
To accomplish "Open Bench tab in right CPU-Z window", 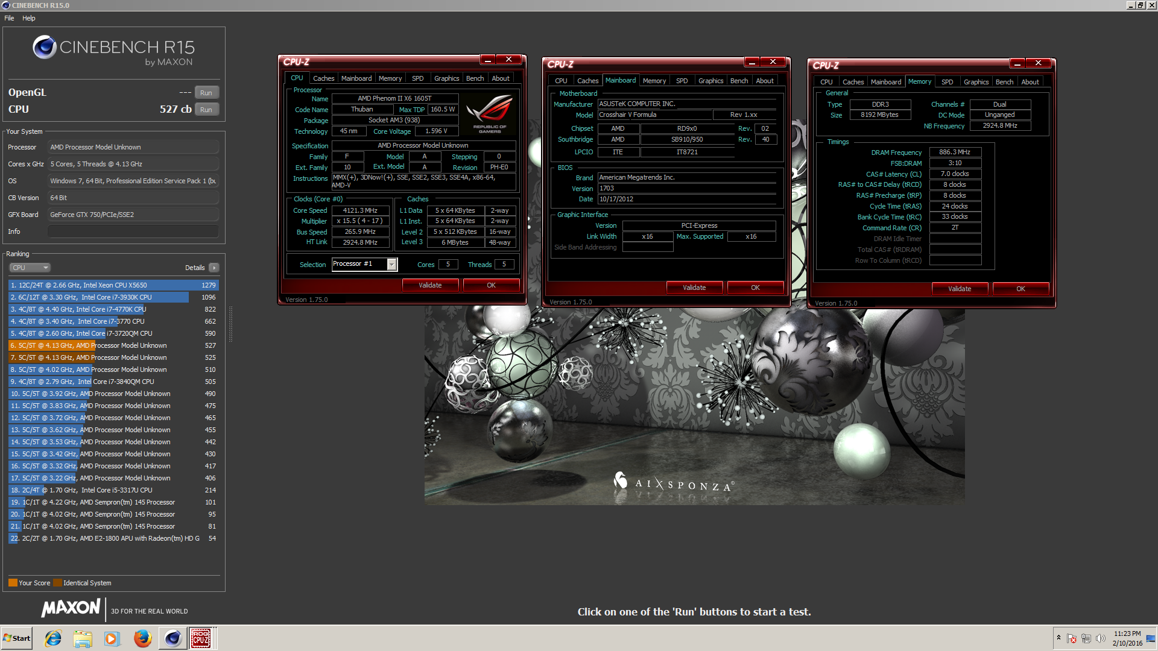I will 1005,82.
